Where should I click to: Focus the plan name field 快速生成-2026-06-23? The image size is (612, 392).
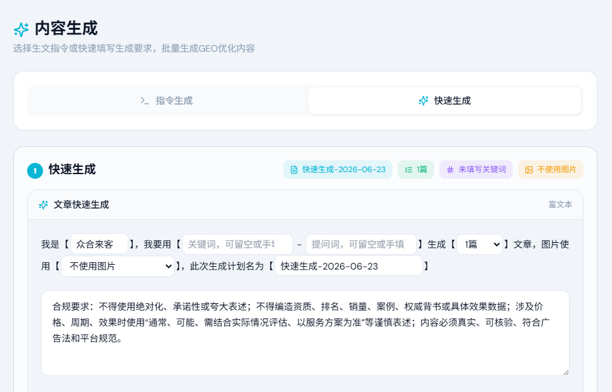pos(349,266)
